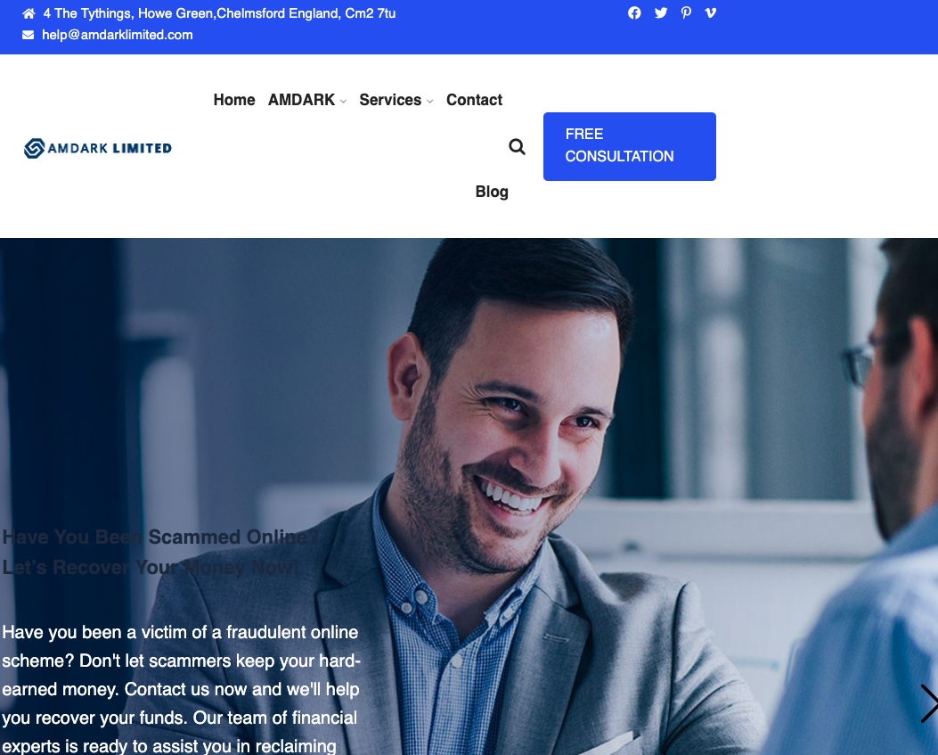The image size is (938, 755).
Task: Open the Pinterest social icon
Action: click(x=686, y=13)
